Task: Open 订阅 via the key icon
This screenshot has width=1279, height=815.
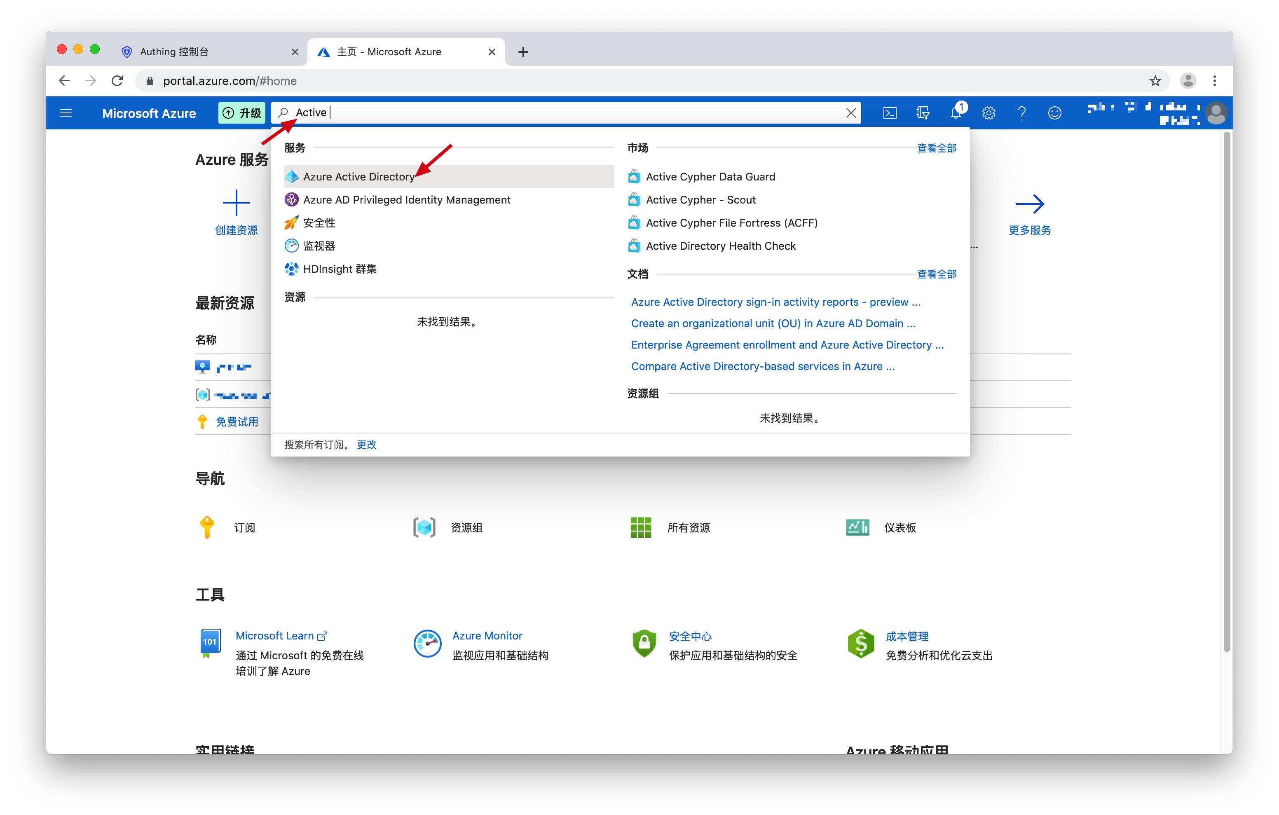Action: pyautogui.click(x=207, y=527)
